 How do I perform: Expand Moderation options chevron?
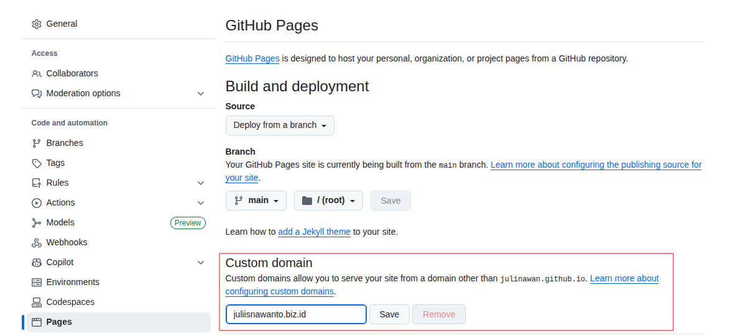[201, 93]
